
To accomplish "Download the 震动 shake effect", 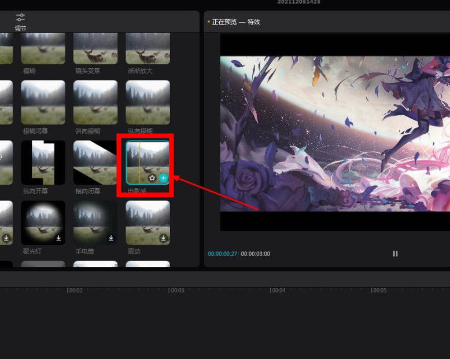I will [x=163, y=238].
